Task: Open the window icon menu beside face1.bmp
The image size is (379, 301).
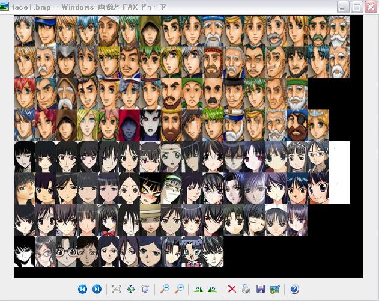Action: pos(4,7)
